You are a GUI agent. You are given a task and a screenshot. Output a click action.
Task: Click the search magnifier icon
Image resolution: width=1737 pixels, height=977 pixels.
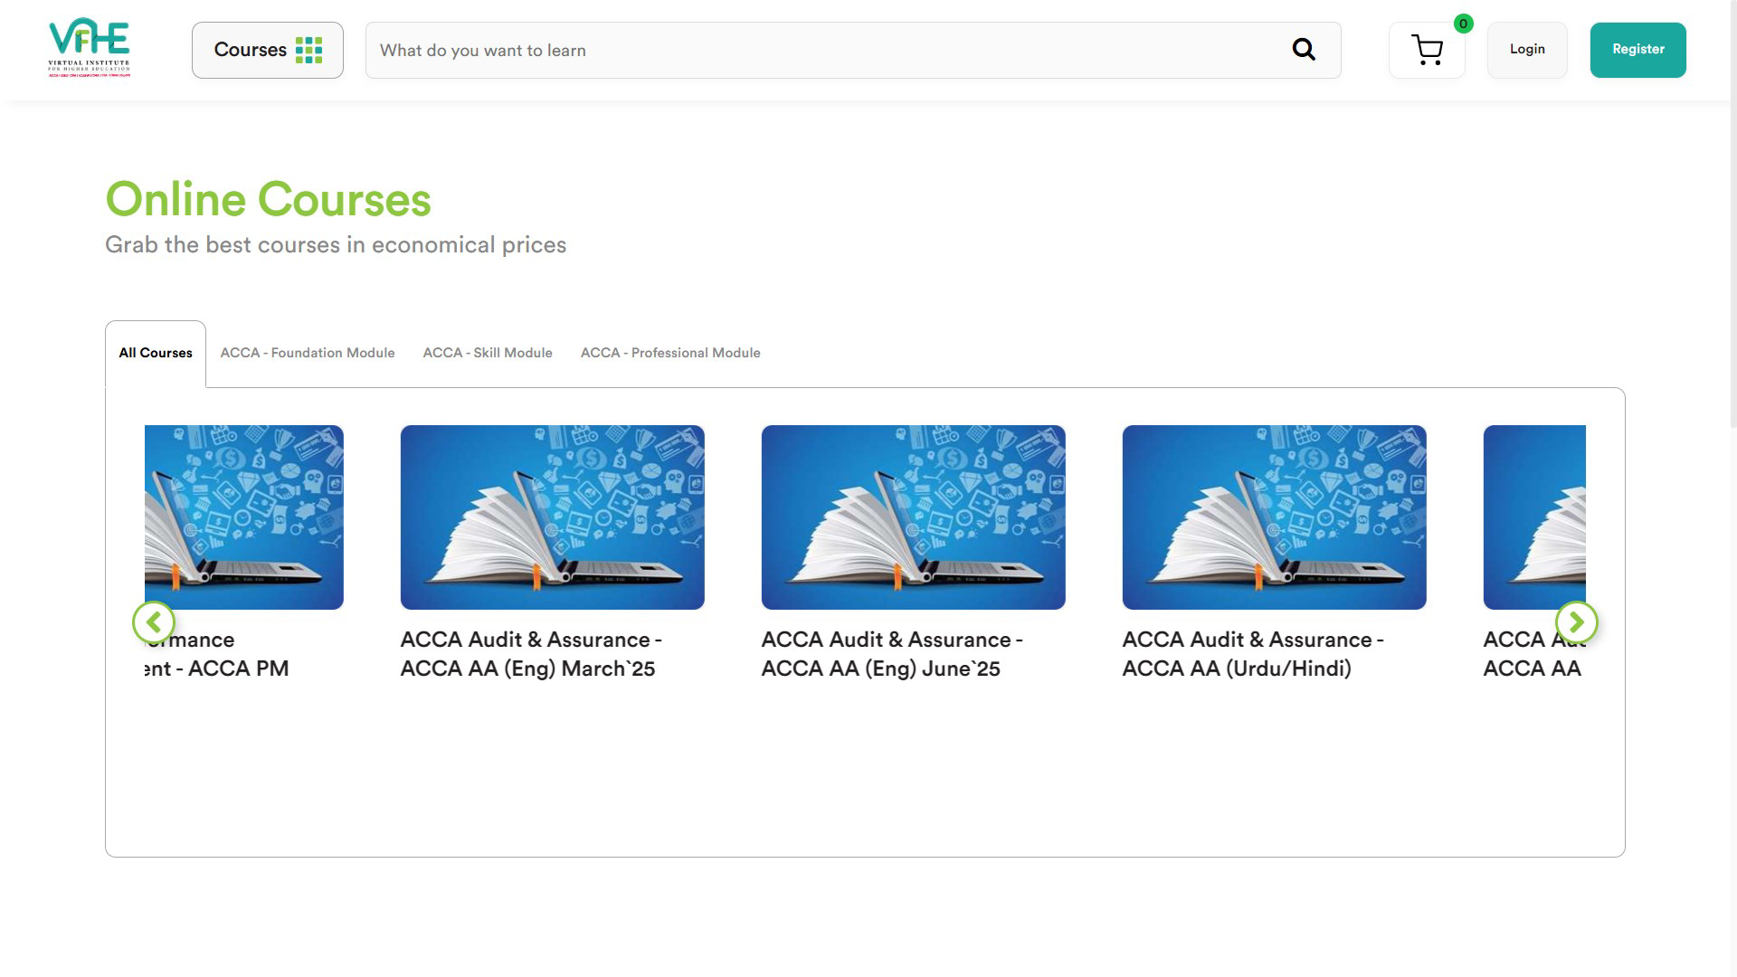click(x=1304, y=50)
